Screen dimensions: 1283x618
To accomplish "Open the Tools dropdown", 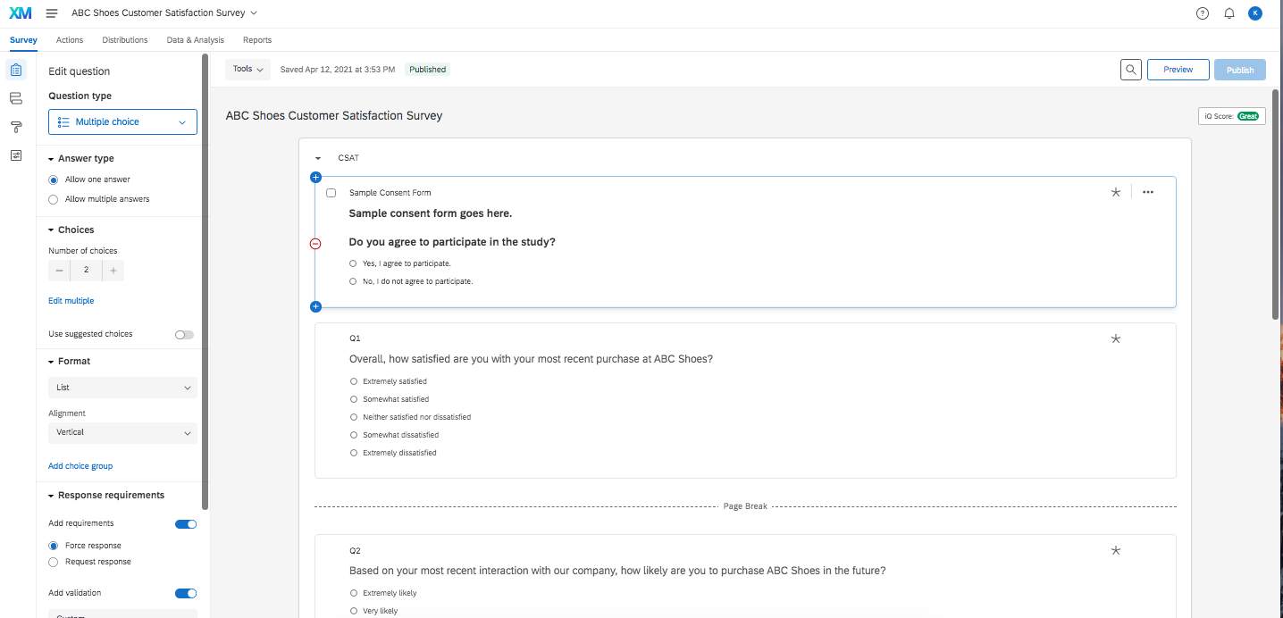I will [x=247, y=69].
